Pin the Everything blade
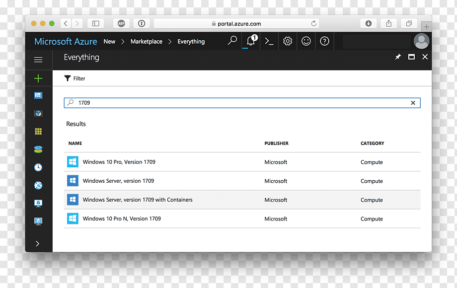457x288 pixels. (398, 57)
